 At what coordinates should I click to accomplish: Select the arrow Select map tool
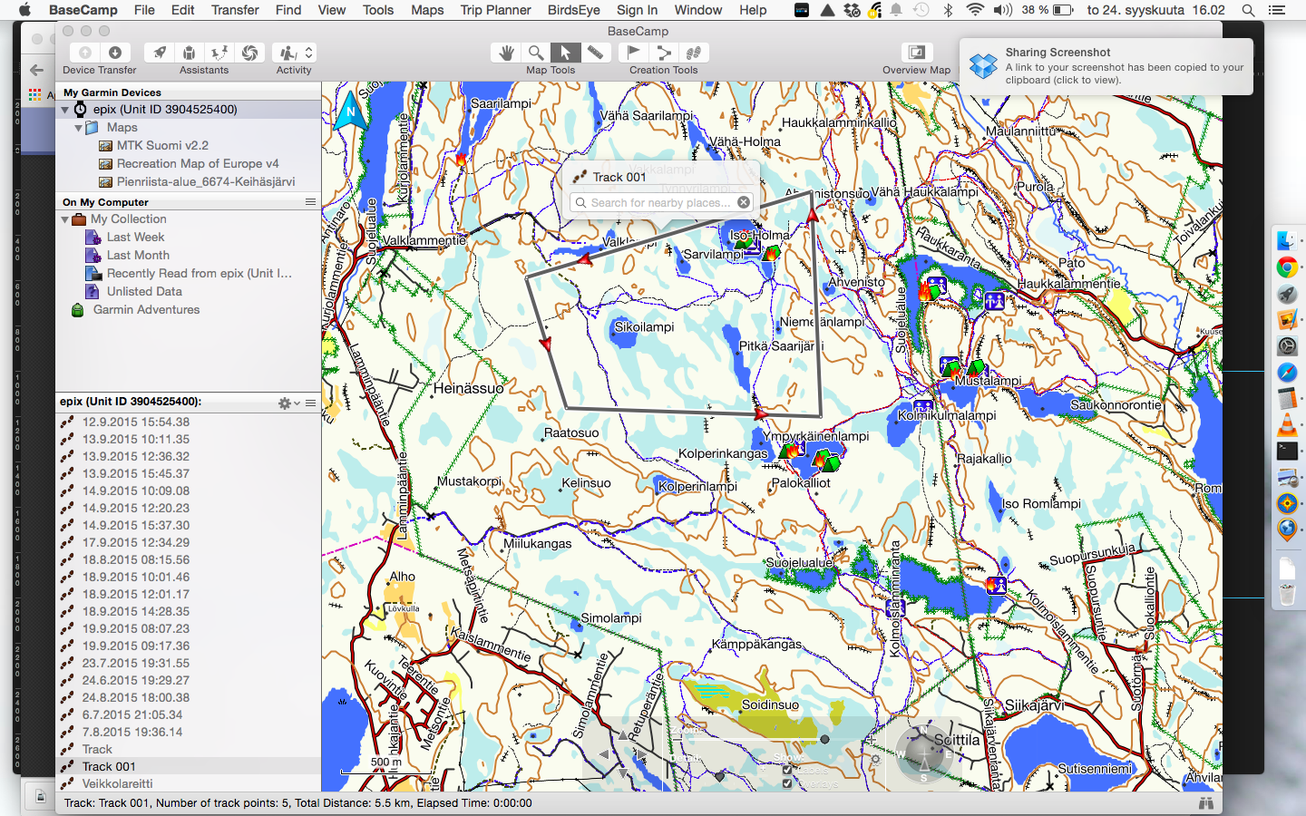tap(565, 53)
